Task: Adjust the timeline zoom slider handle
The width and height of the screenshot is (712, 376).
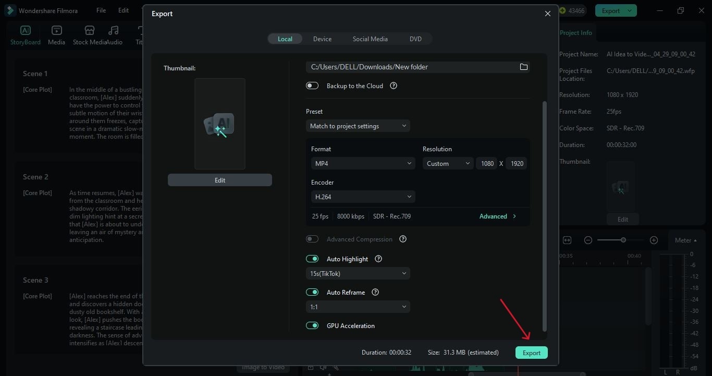Action: (623, 240)
